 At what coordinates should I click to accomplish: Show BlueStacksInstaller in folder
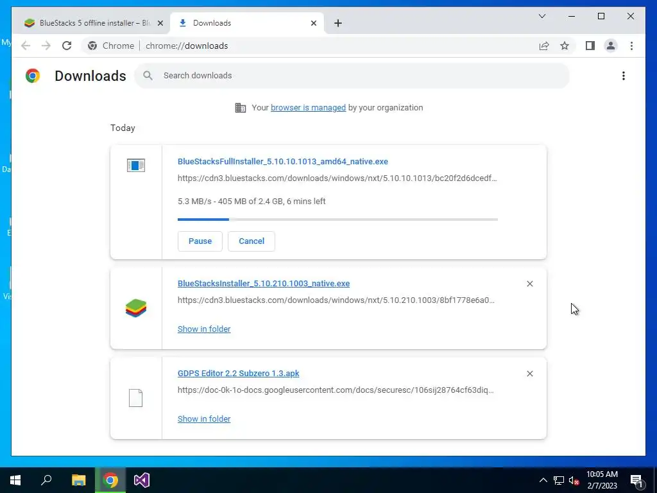(204, 329)
